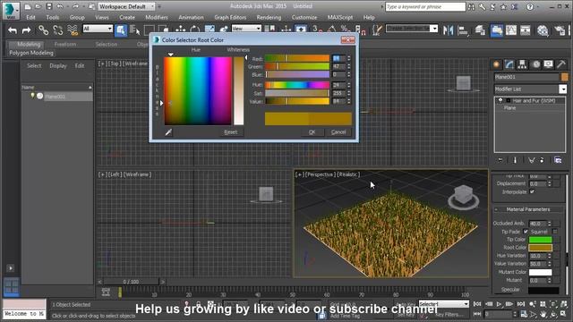The image size is (573, 322).
Task: Open the Edit menu
Action: pos(30,17)
